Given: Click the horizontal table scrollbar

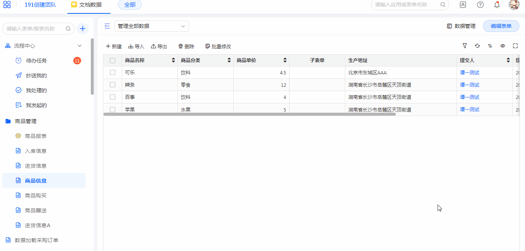Looking at the screenshot, I should pos(249,114).
